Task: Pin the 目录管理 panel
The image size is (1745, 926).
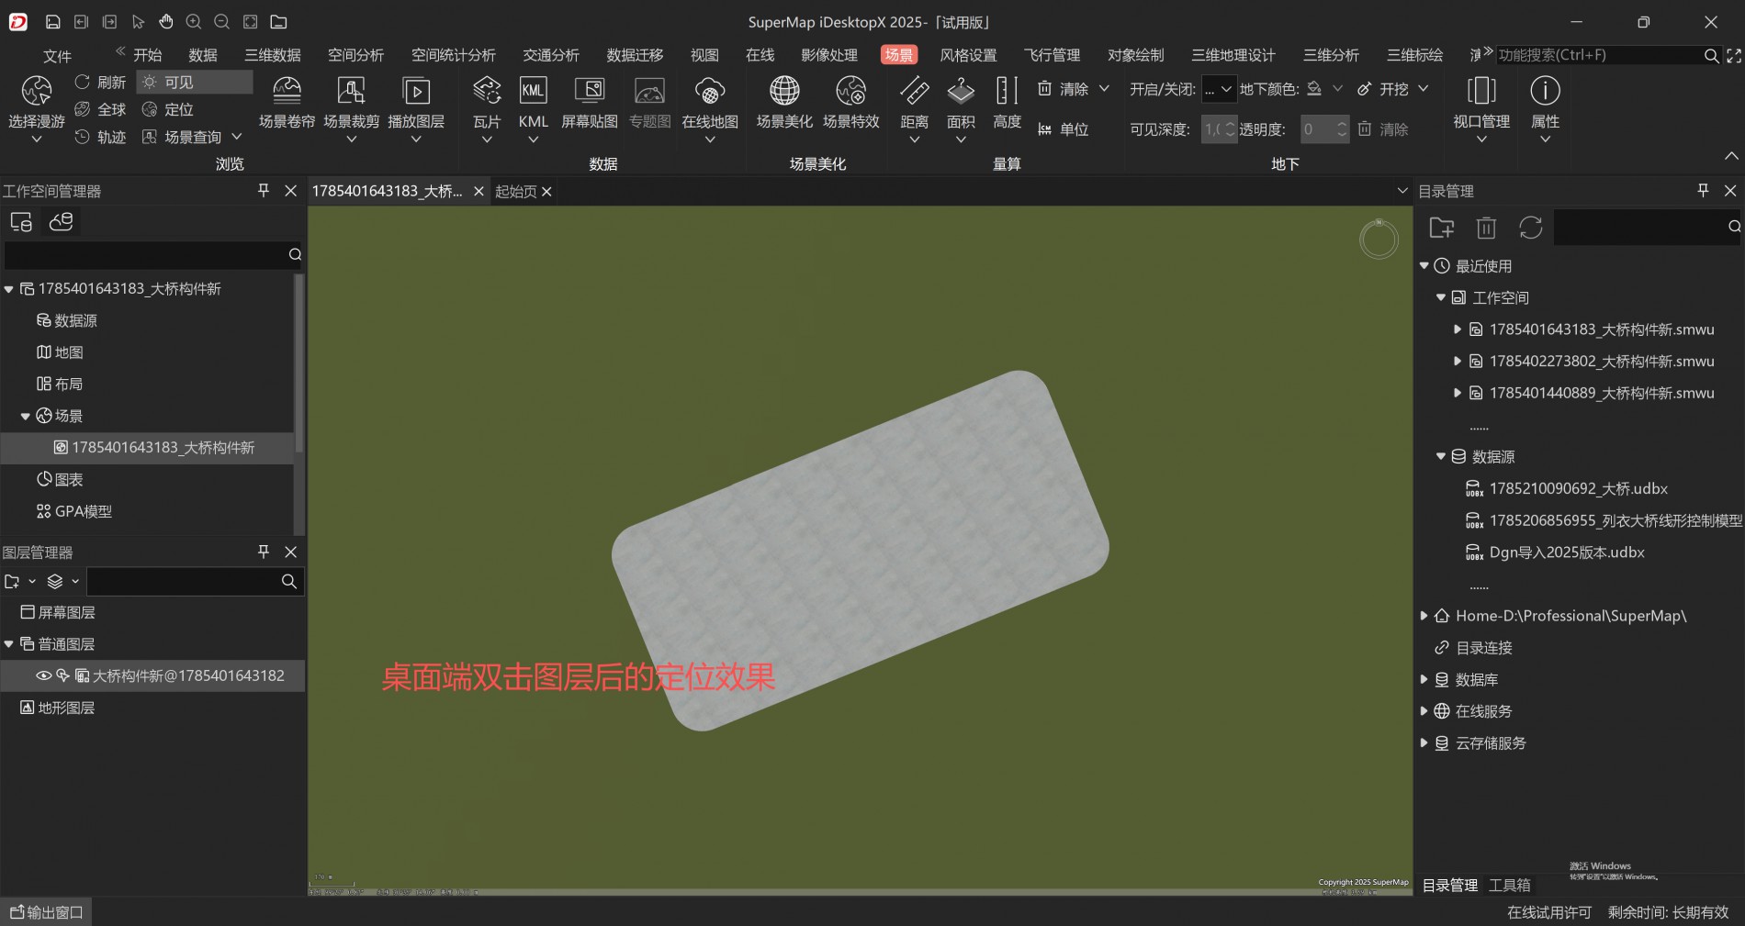Action: 1703,190
